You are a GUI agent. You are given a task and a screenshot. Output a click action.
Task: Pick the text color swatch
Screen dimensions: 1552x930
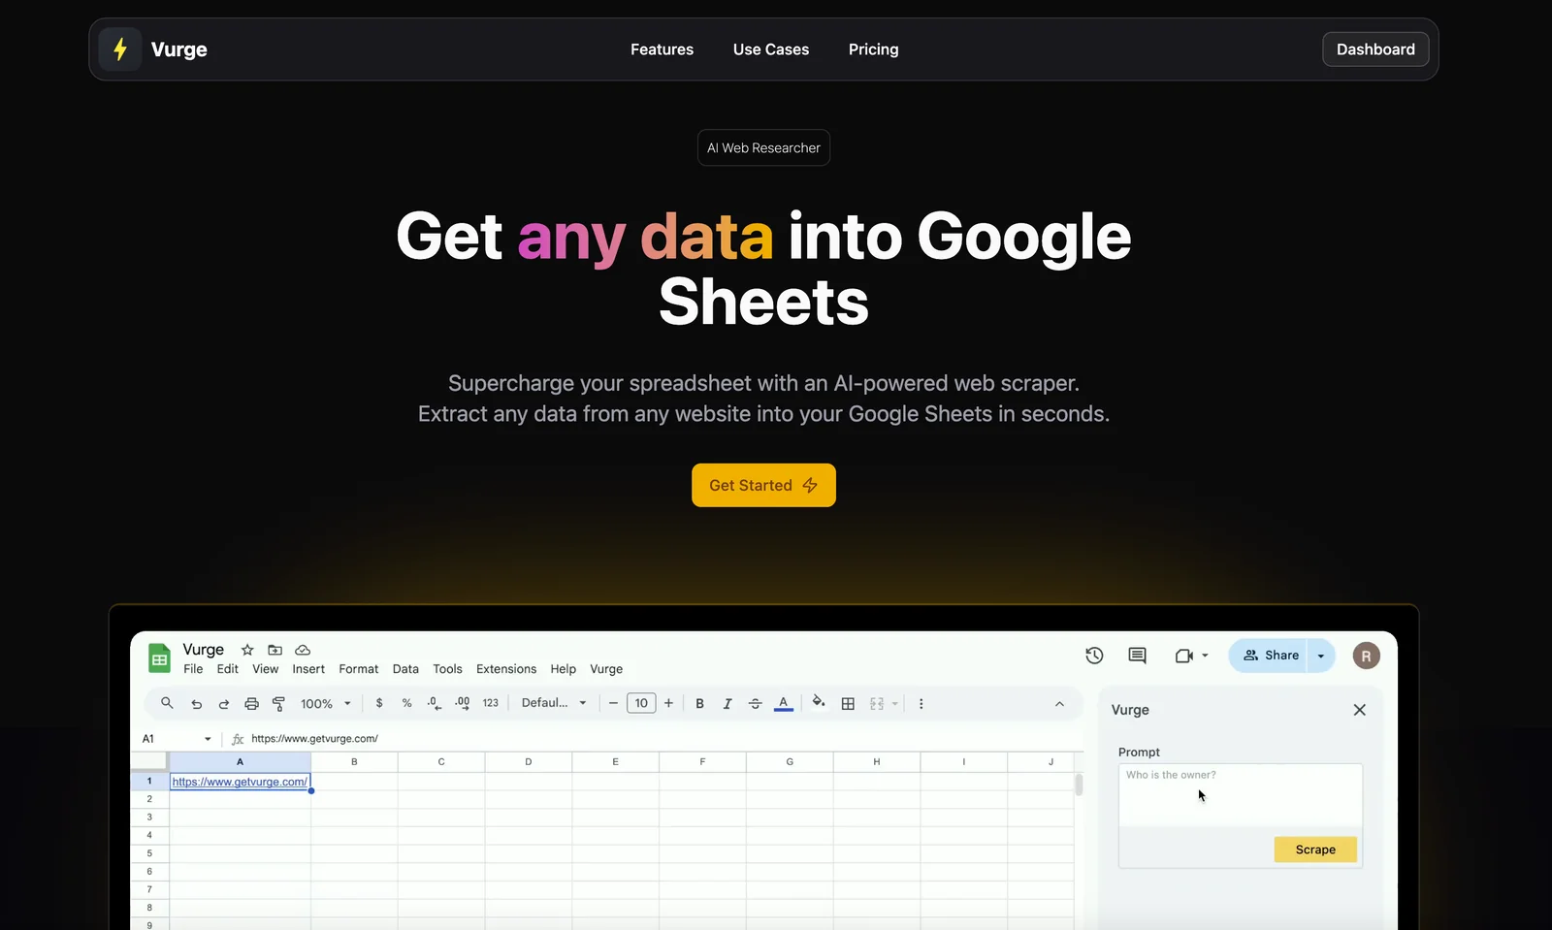[x=784, y=703]
